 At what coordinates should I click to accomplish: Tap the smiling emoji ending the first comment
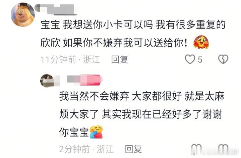pos(201,42)
